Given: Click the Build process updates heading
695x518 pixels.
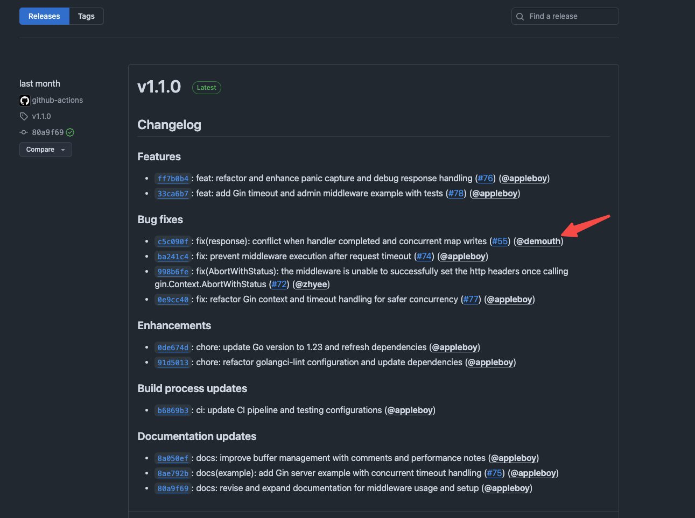Looking at the screenshot, I should pos(192,388).
